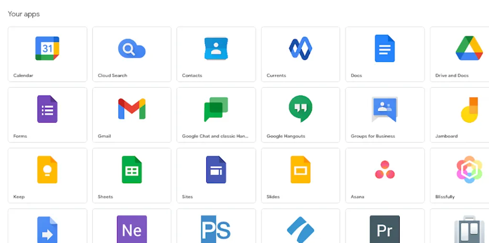The width and height of the screenshot is (489, 243).
Task: Click the purple Ne app icon
Action: [132, 229]
